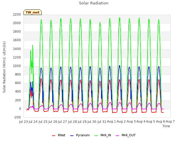Click the 1000 y-axis tick label
The height and width of the screenshot is (141, 188).
[x=17, y=66]
